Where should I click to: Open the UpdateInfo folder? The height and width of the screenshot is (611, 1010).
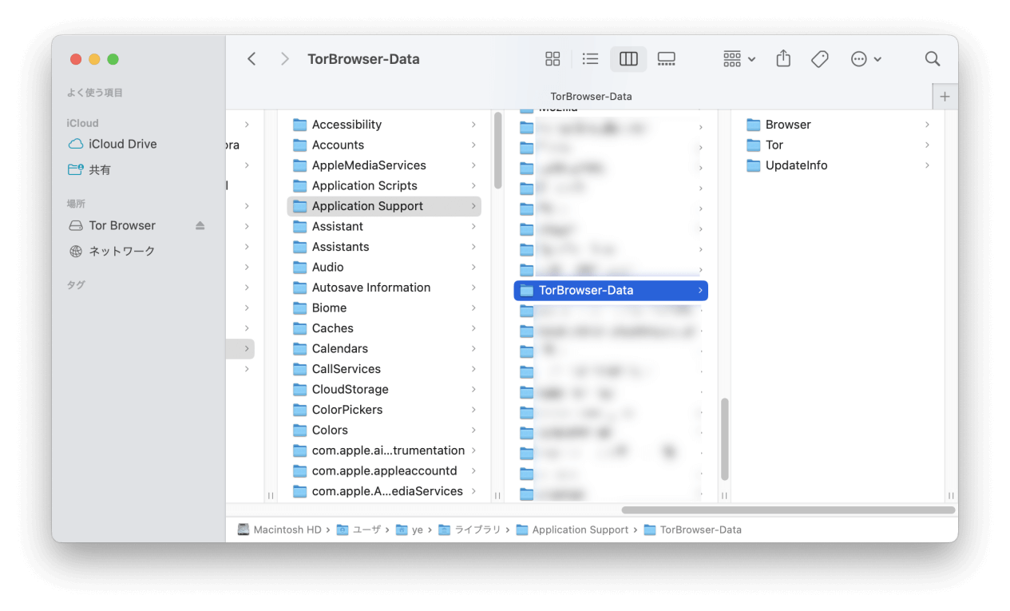pyautogui.click(x=838, y=165)
